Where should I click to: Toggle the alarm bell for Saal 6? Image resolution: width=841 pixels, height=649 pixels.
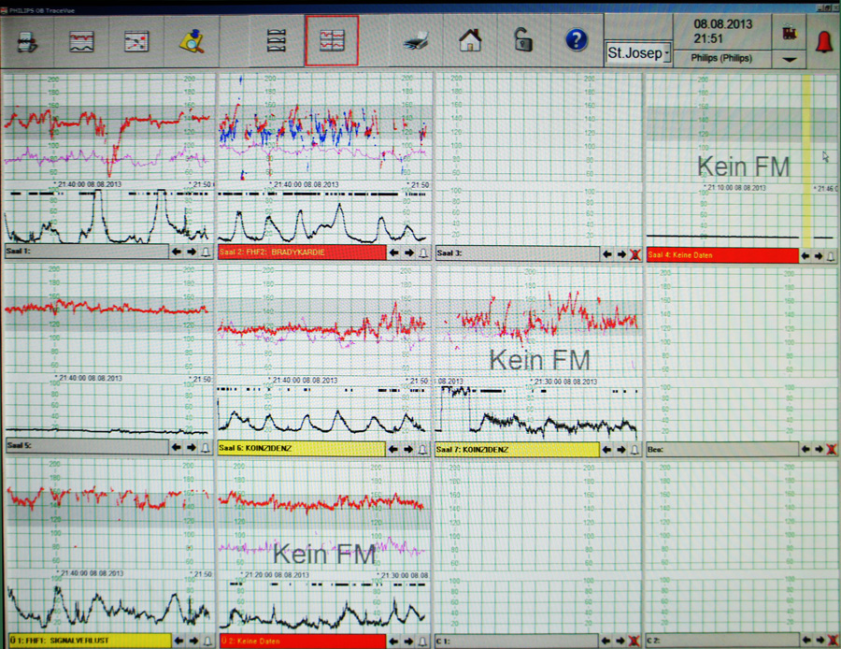tap(422, 449)
